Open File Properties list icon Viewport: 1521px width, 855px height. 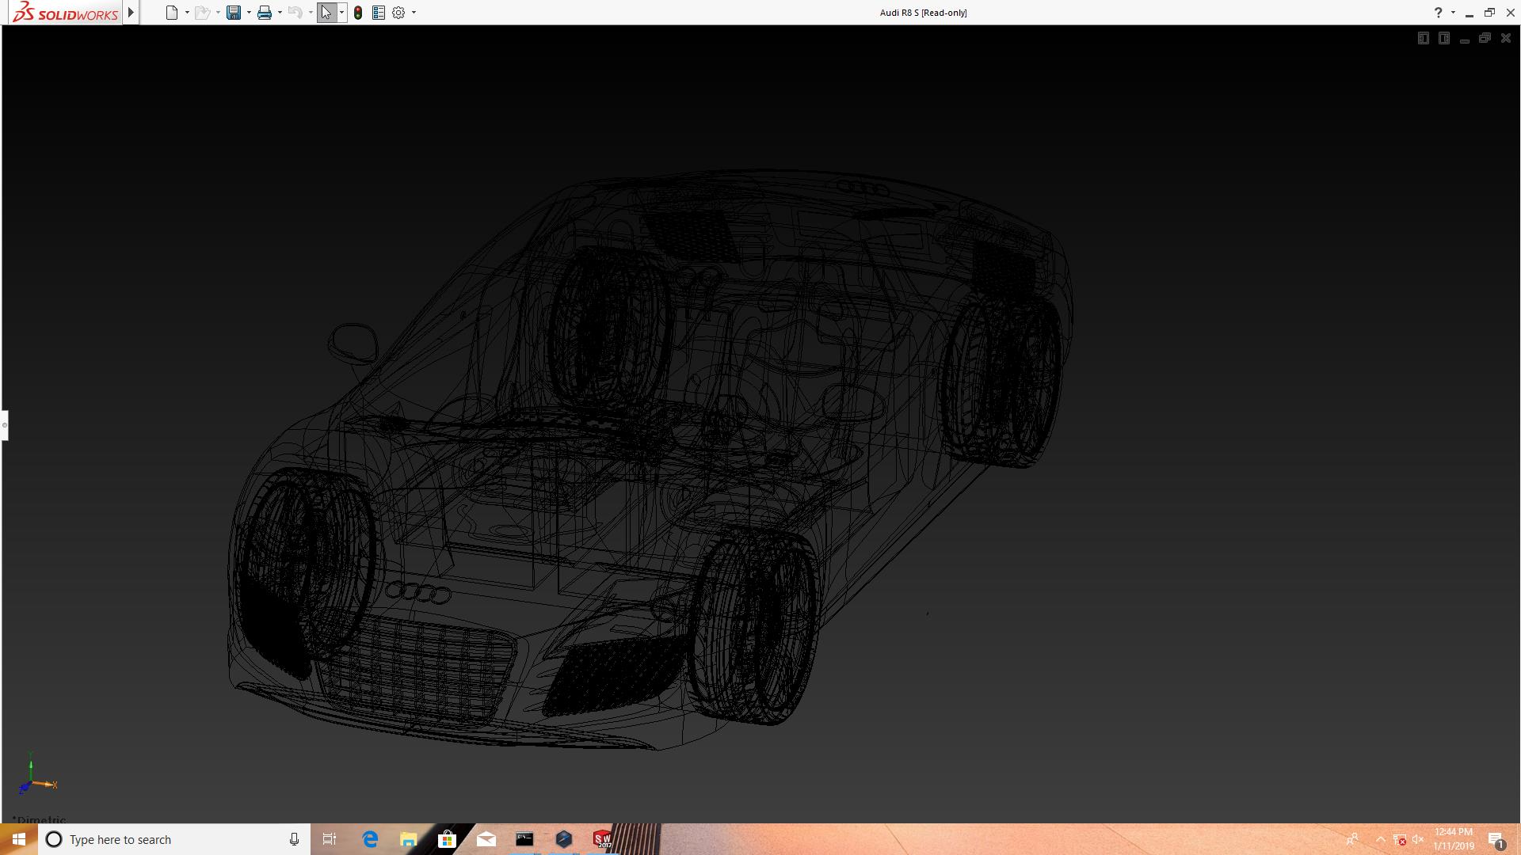point(379,13)
